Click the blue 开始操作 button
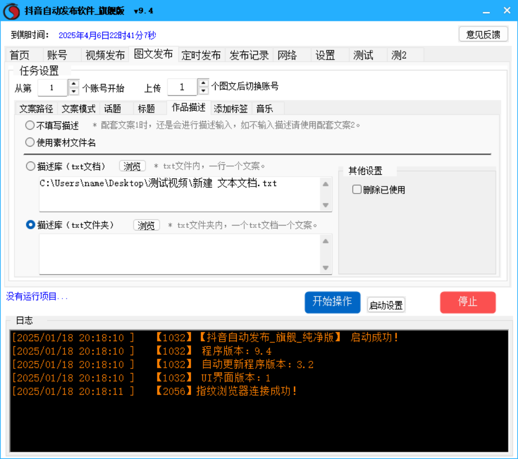The width and height of the screenshot is (518, 459). (x=332, y=302)
